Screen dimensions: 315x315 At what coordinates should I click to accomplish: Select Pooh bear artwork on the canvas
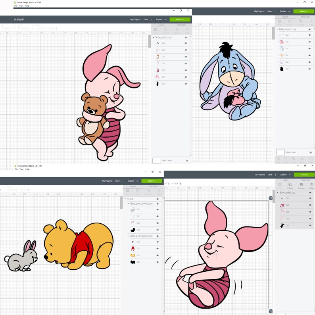click(x=79, y=245)
